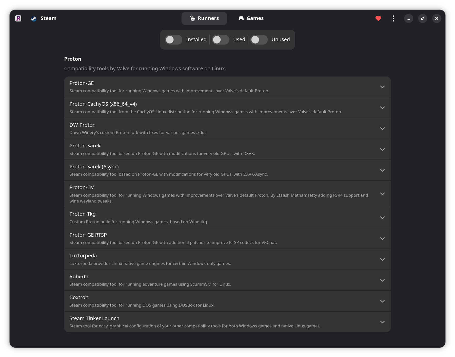Screen dimensions: 455x357
Task: Expand the Steam Tinker Launch chevron
Action: coord(382,322)
